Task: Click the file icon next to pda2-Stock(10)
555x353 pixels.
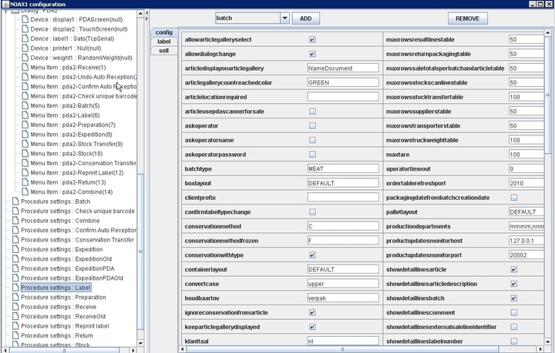Action: [x=25, y=154]
